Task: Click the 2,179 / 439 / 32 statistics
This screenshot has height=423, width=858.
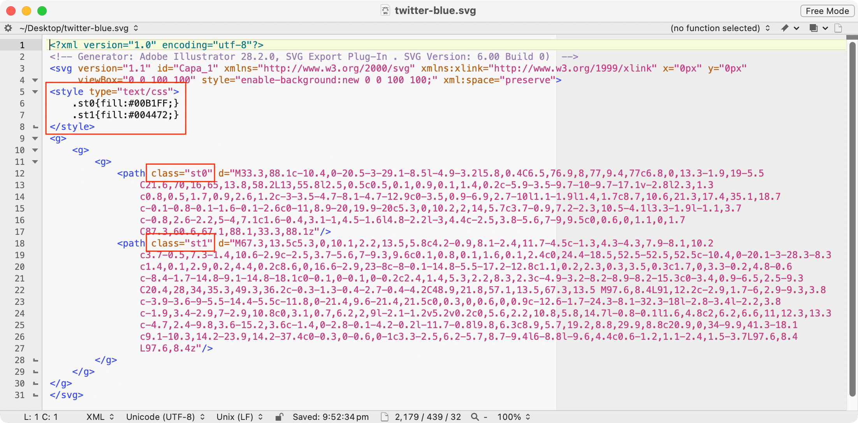Action: pyautogui.click(x=428, y=417)
